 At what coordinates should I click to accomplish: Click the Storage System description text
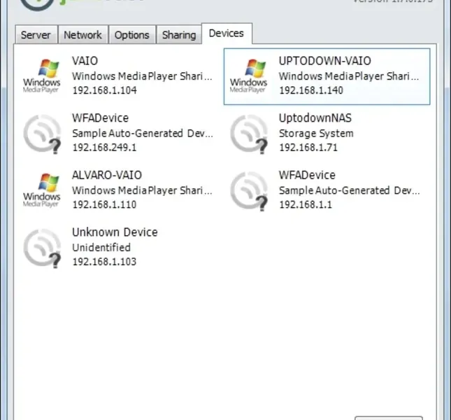[316, 134]
